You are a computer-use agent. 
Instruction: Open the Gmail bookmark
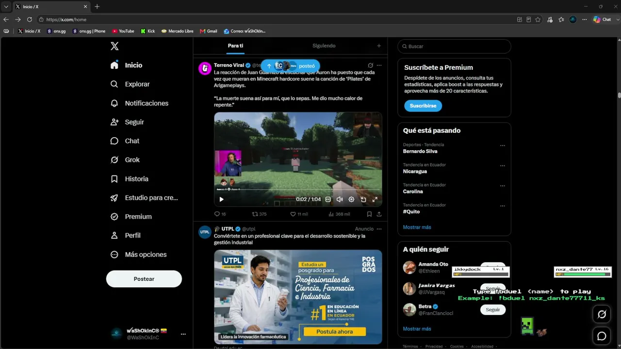pyautogui.click(x=209, y=31)
